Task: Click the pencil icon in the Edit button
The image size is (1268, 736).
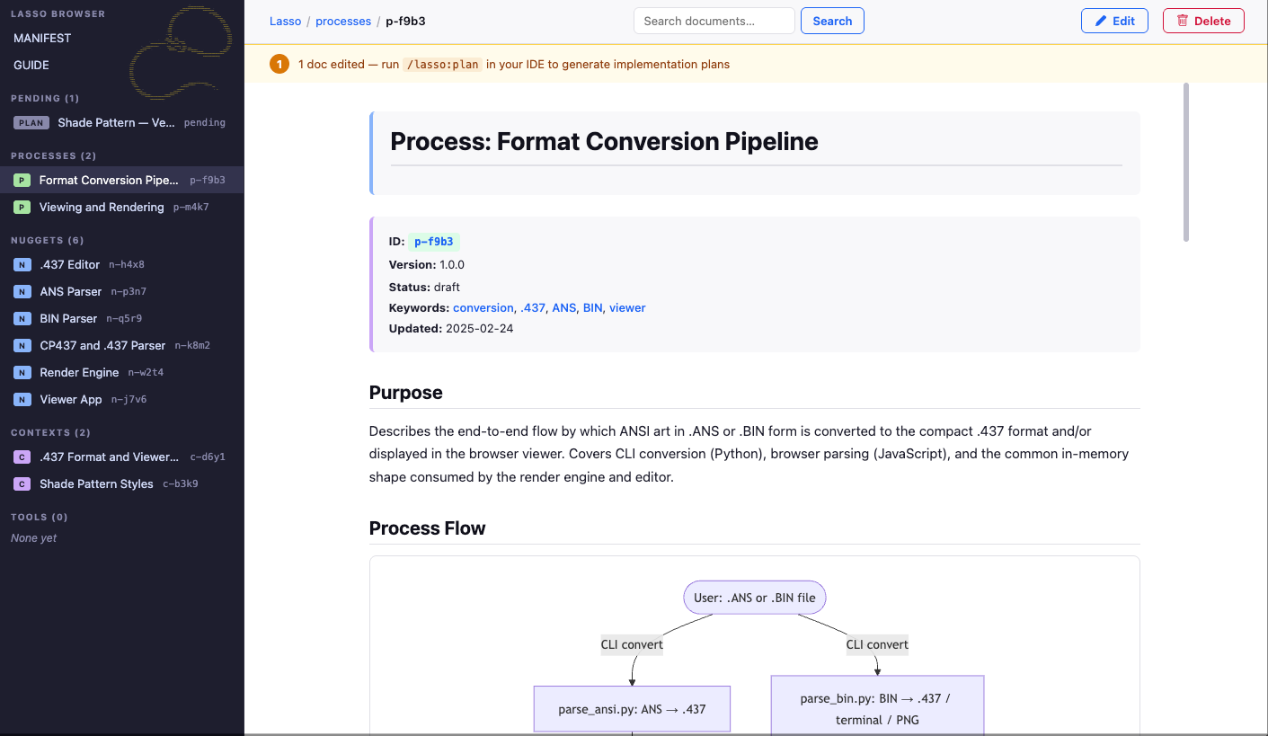Action: [1101, 21]
